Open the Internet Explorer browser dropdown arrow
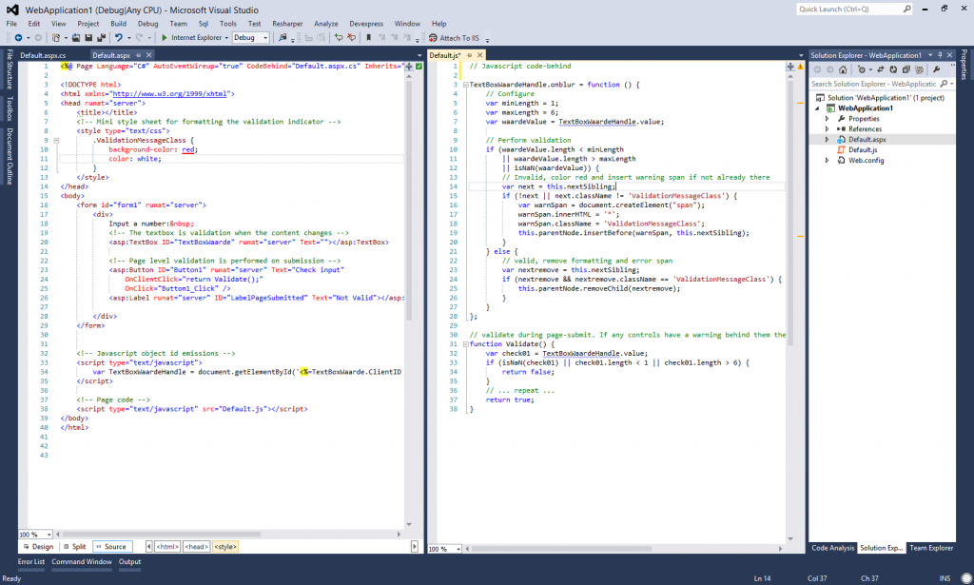Image resolution: width=974 pixels, height=585 pixels. 226,38
